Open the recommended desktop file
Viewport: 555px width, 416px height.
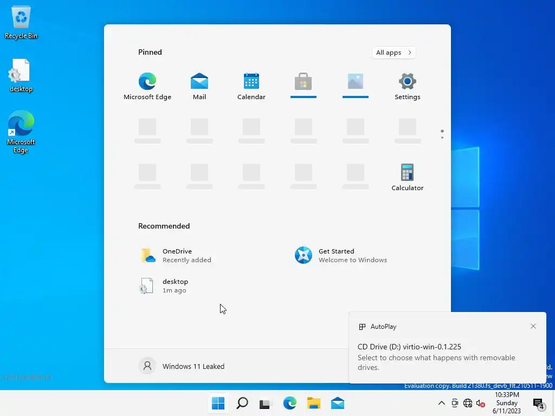(164, 286)
